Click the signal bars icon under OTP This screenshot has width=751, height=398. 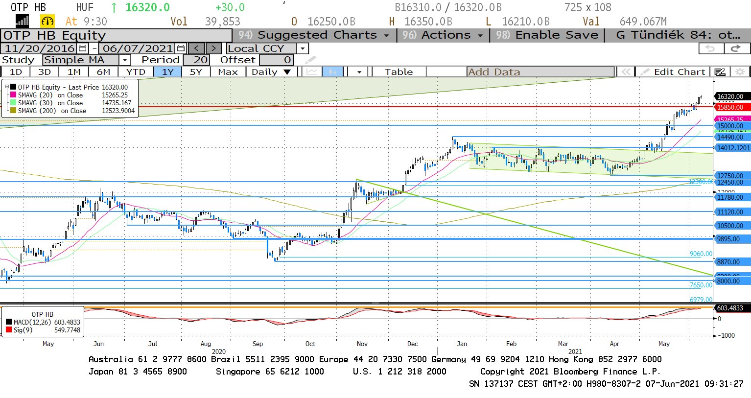[23, 21]
